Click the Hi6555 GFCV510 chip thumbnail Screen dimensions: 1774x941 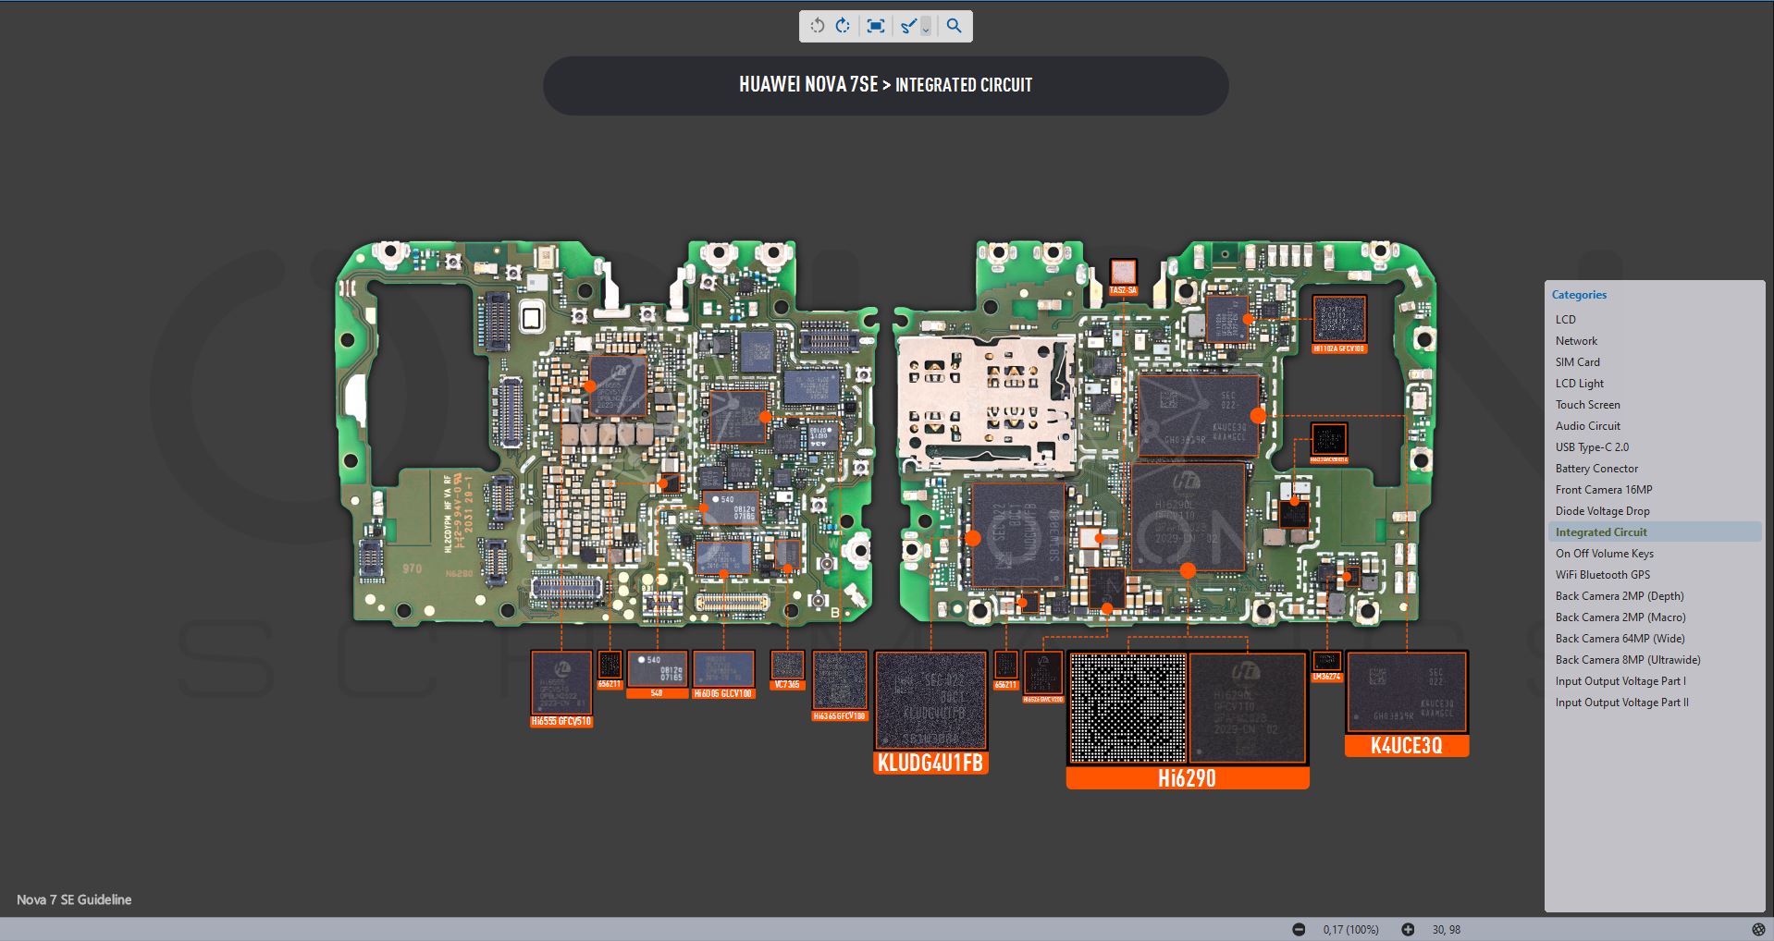pyautogui.click(x=561, y=682)
